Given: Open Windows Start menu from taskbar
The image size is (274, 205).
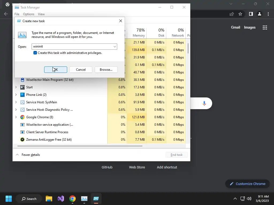Looking at the screenshot, I should tap(9, 199).
